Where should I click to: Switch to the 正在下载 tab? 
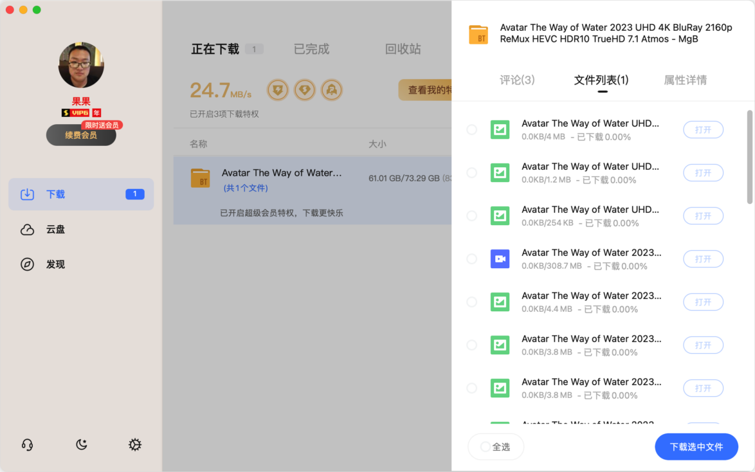[x=215, y=49]
